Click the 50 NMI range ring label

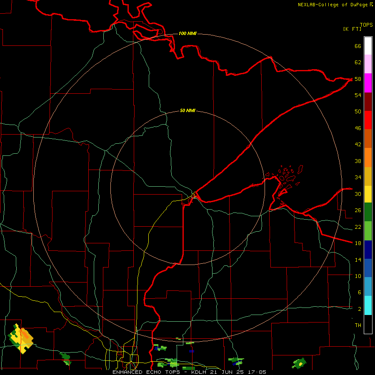coord(187,110)
